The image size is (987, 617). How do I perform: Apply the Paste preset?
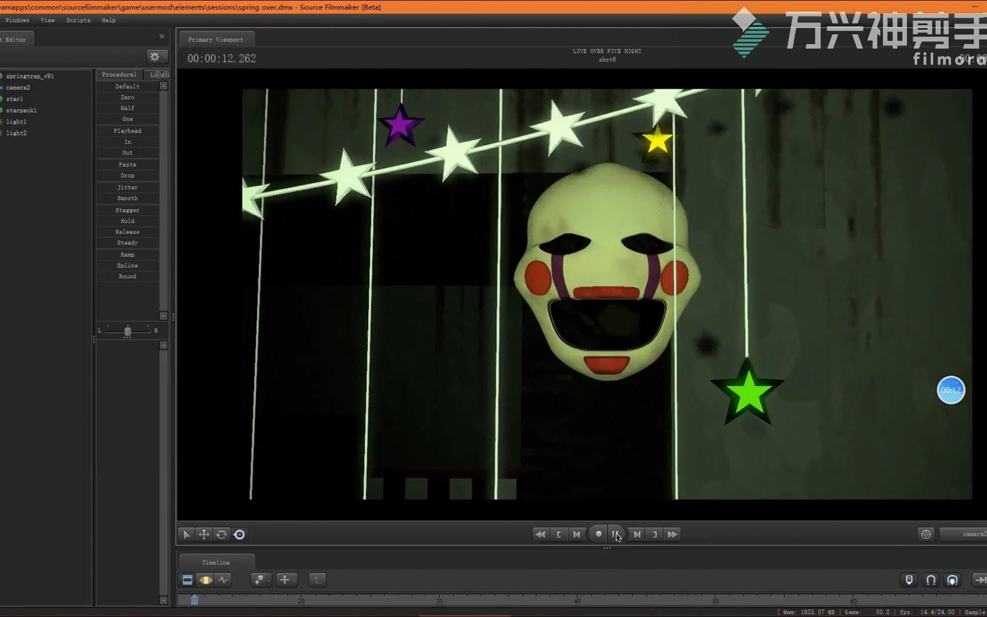pos(127,165)
